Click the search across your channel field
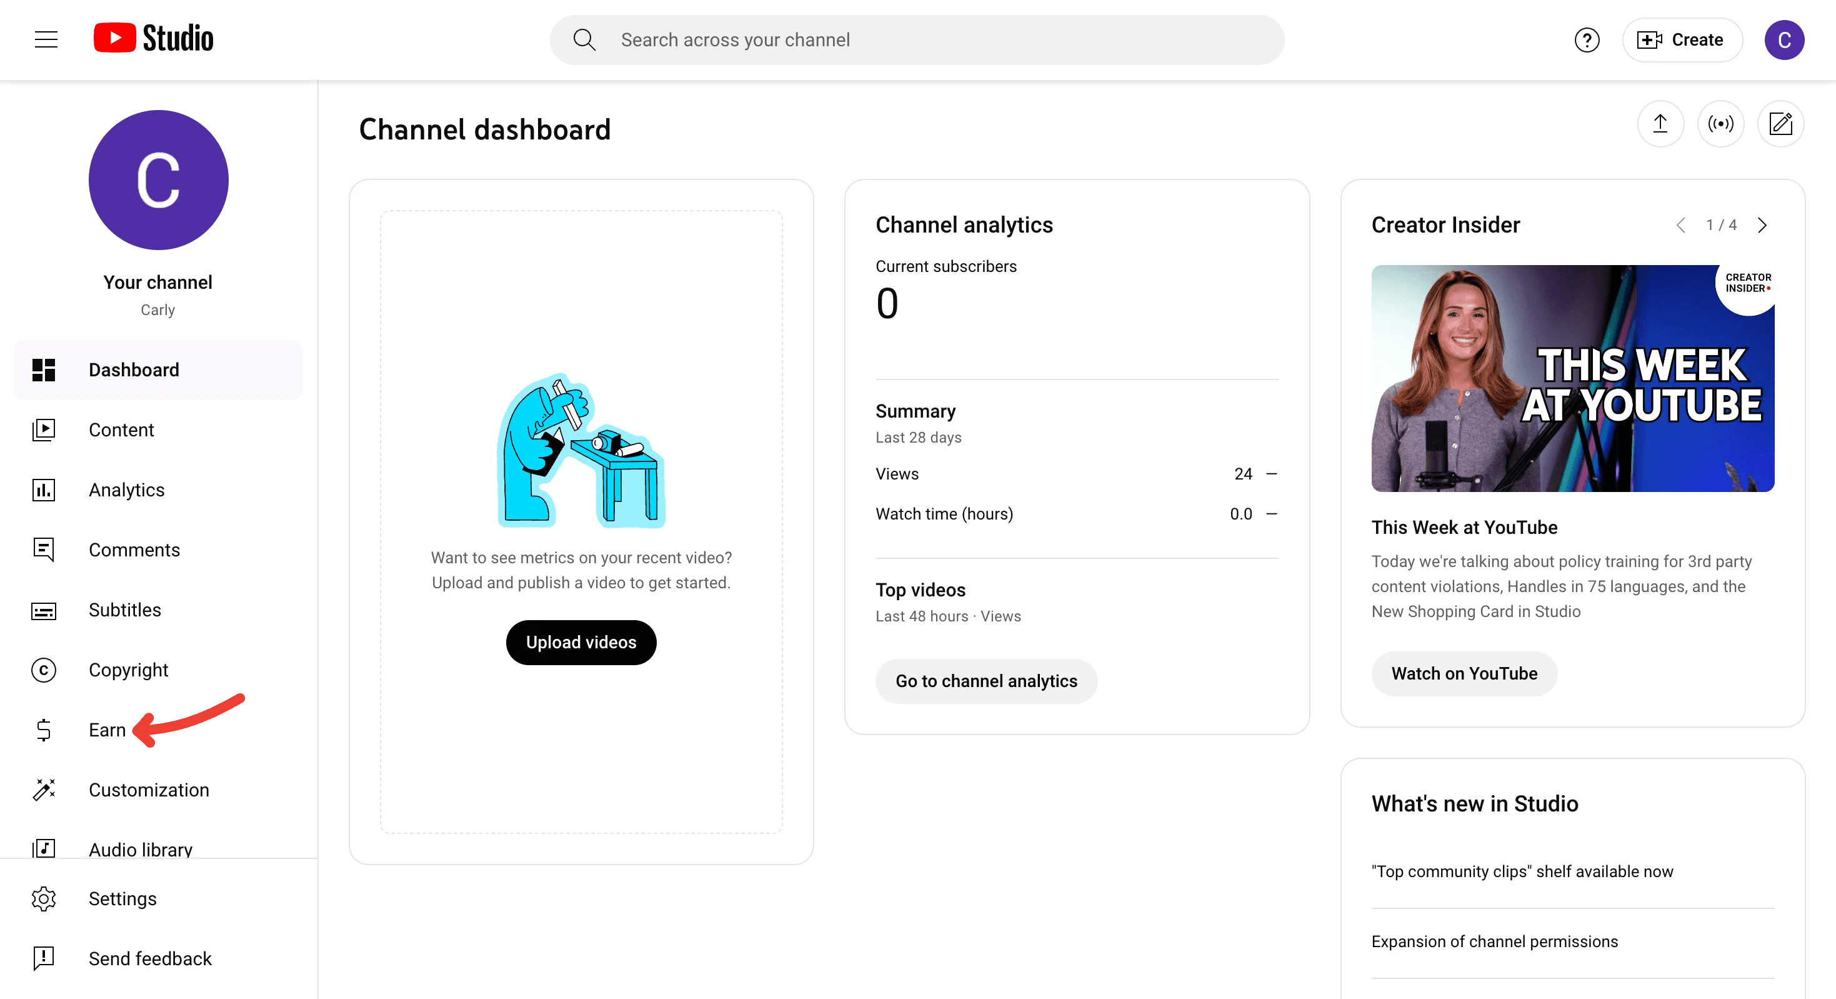 [x=917, y=40]
